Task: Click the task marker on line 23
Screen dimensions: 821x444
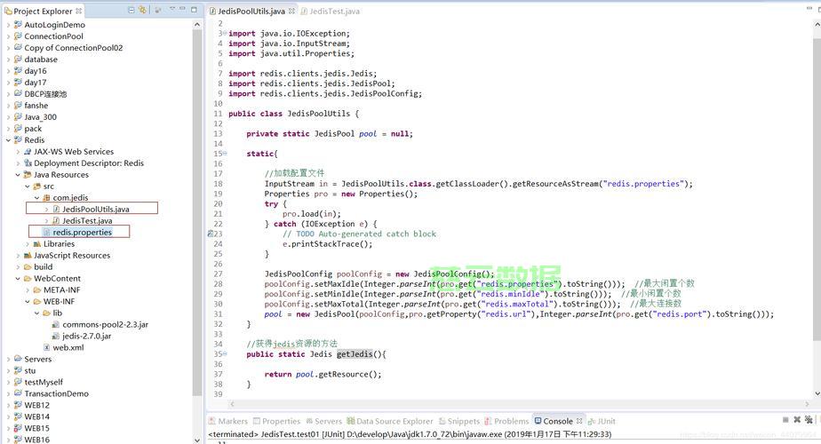Action: coord(211,234)
